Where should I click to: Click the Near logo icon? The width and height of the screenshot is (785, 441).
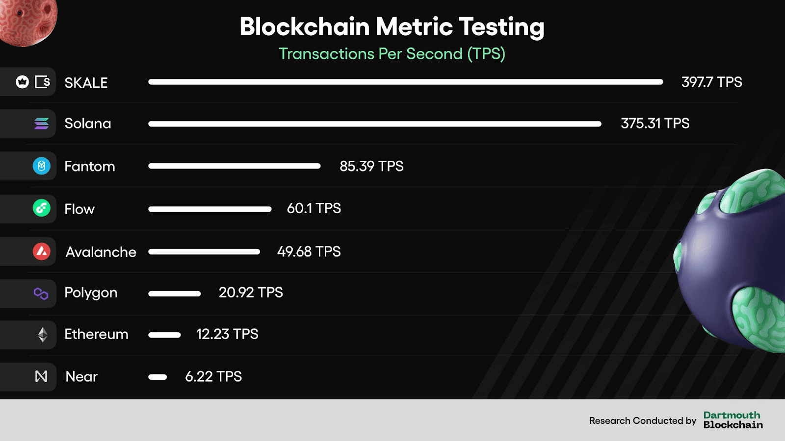click(41, 376)
